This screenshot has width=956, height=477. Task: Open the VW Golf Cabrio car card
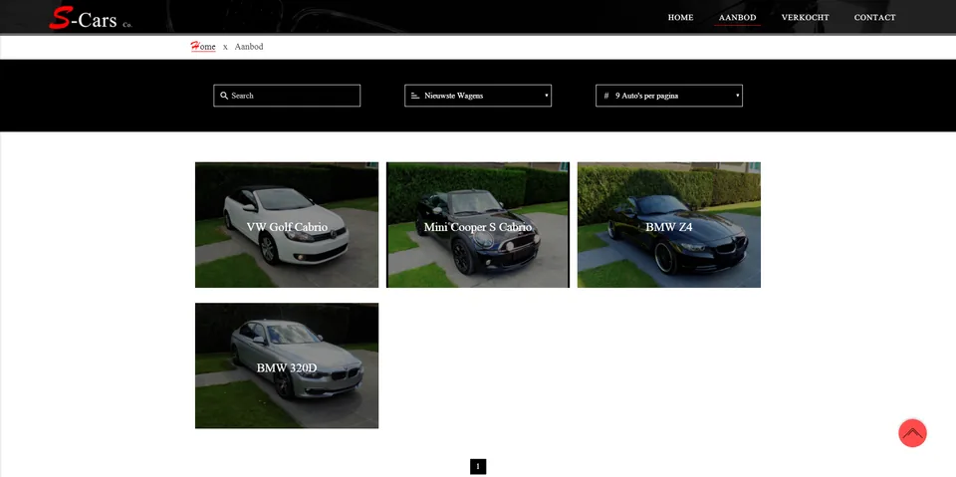(x=287, y=225)
